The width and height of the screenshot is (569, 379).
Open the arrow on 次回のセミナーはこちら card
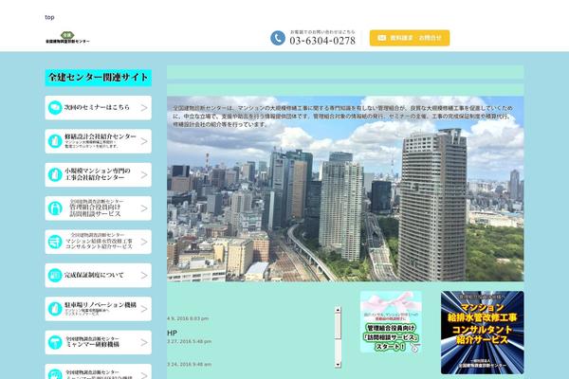144,108
